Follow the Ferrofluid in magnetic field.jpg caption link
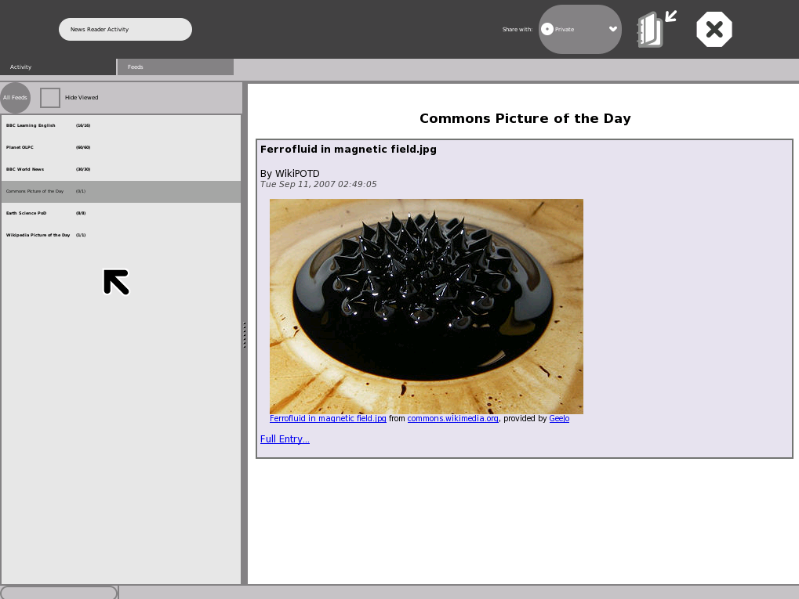 [328, 419]
